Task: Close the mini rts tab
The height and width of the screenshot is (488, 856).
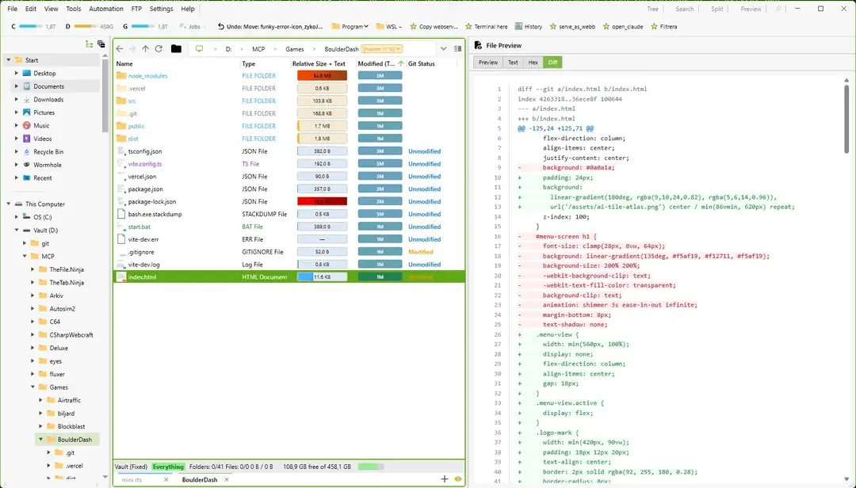Action: click(166, 479)
